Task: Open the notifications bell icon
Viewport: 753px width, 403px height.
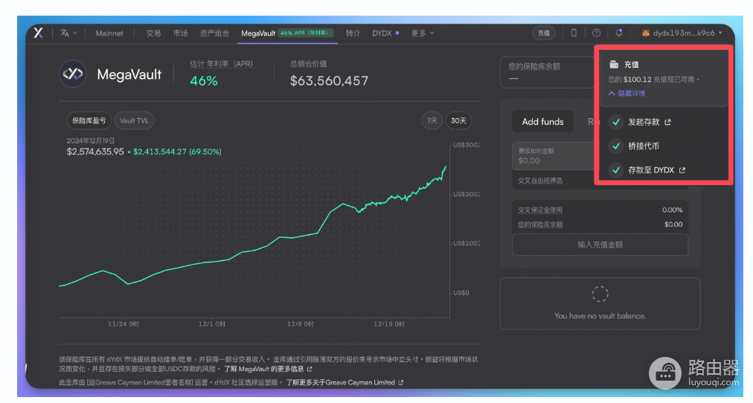Action: (x=619, y=33)
